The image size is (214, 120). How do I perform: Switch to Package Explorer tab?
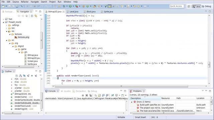coord(8,12)
